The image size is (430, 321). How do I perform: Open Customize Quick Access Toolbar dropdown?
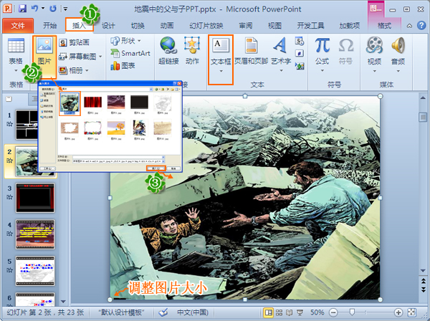click(x=65, y=9)
